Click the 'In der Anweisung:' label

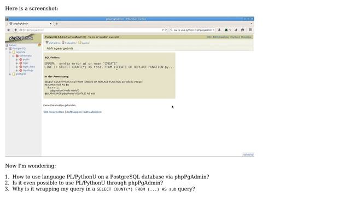tap(56, 77)
